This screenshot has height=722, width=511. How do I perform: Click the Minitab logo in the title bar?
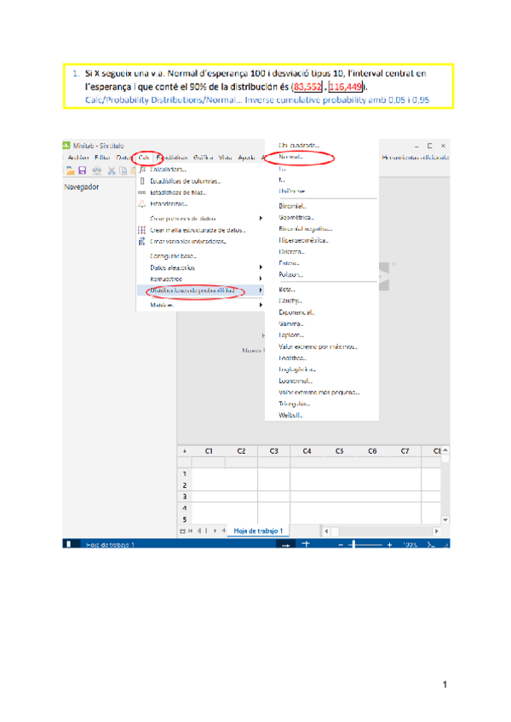tap(66, 146)
